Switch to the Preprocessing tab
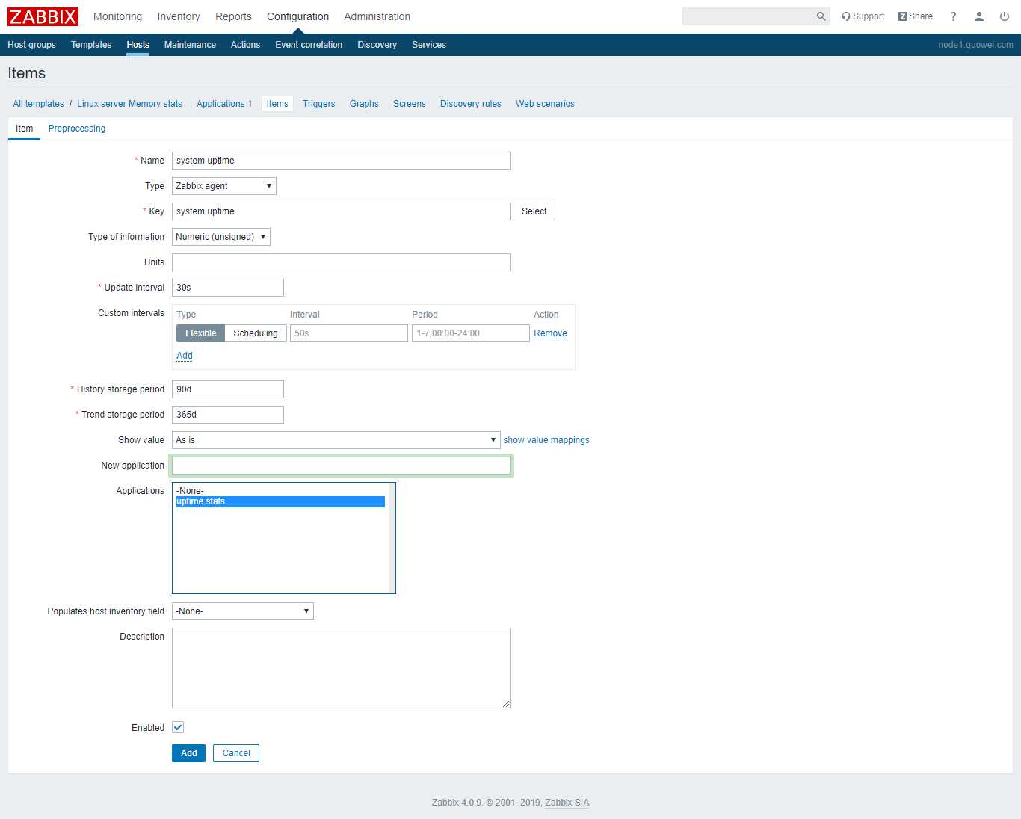1021x819 pixels. (77, 129)
